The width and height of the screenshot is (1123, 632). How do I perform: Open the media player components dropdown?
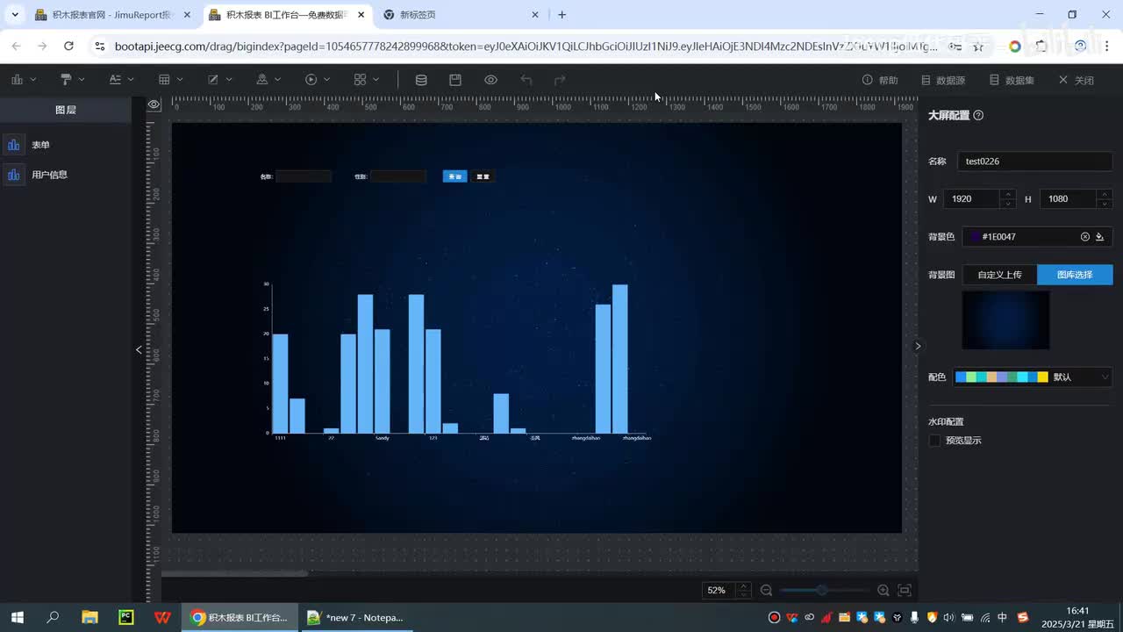[x=318, y=80]
